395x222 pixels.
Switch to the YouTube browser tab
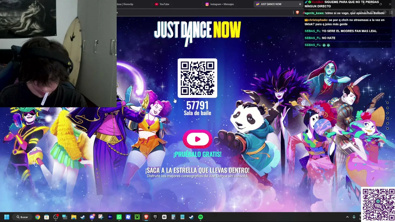click(x=177, y=4)
